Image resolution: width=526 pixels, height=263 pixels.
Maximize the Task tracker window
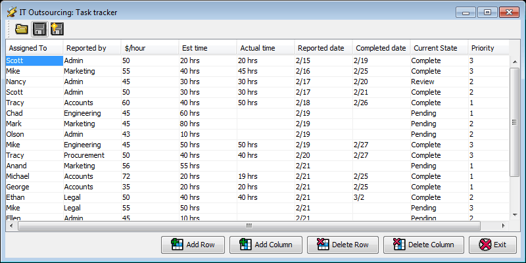[x=487, y=12]
